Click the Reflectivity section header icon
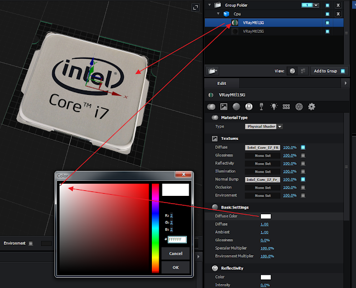 tap(215, 269)
